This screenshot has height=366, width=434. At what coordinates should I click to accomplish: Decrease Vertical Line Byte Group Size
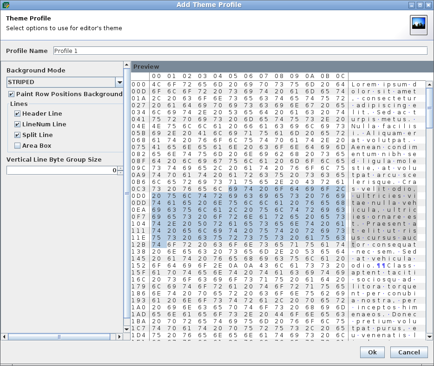(120, 173)
